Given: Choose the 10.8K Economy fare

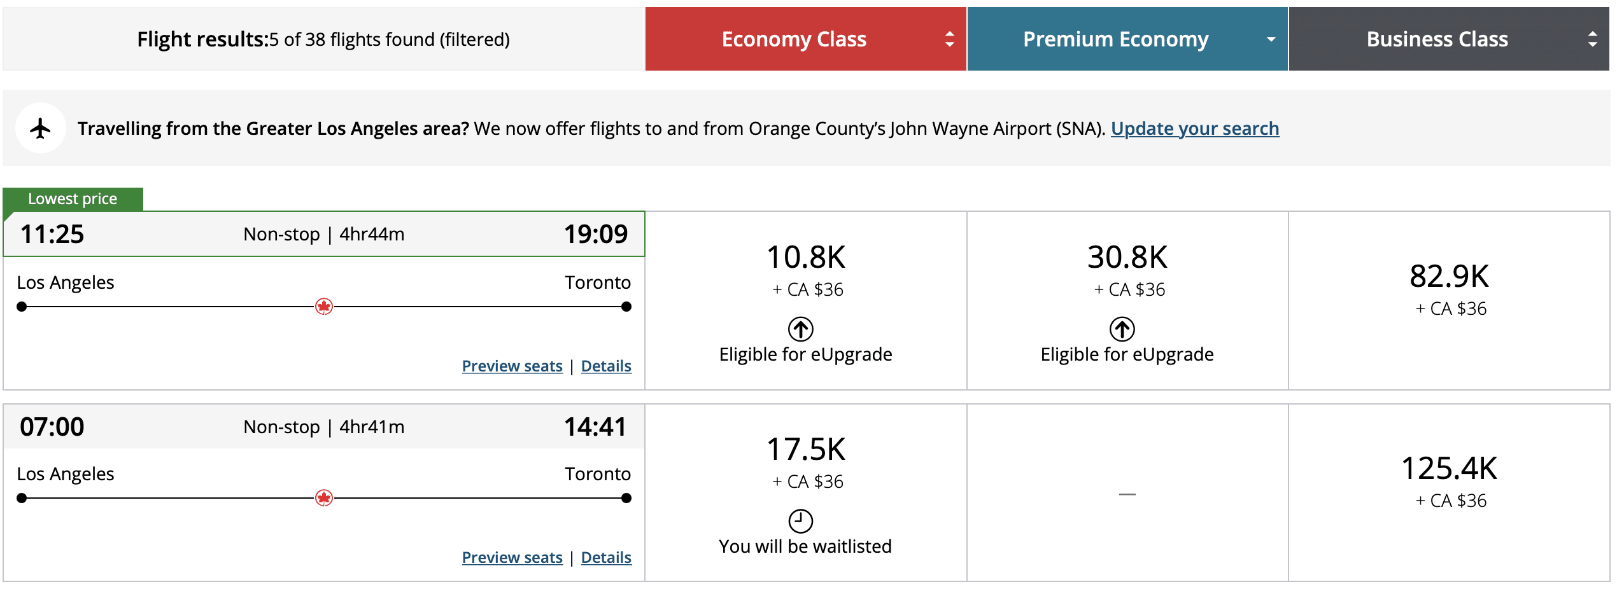Looking at the screenshot, I should pos(805,258).
